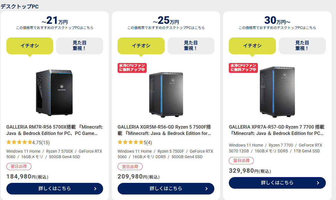
Task: Click 翌日出荷 badge on the 184,980円 PC
Action: pos(19,167)
